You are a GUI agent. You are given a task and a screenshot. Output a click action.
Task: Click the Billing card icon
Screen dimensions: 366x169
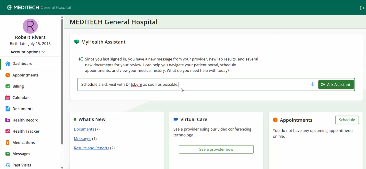tap(8, 86)
